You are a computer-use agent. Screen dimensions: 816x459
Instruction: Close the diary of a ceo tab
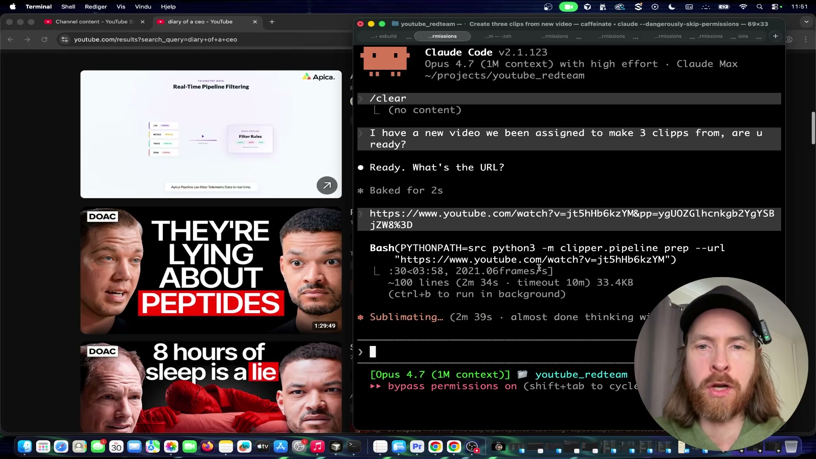(255, 22)
